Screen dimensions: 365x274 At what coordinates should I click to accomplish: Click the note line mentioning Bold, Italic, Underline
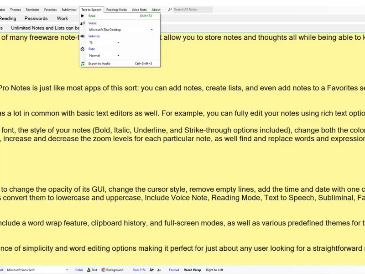pyautogui.click(x=182, y=130)
